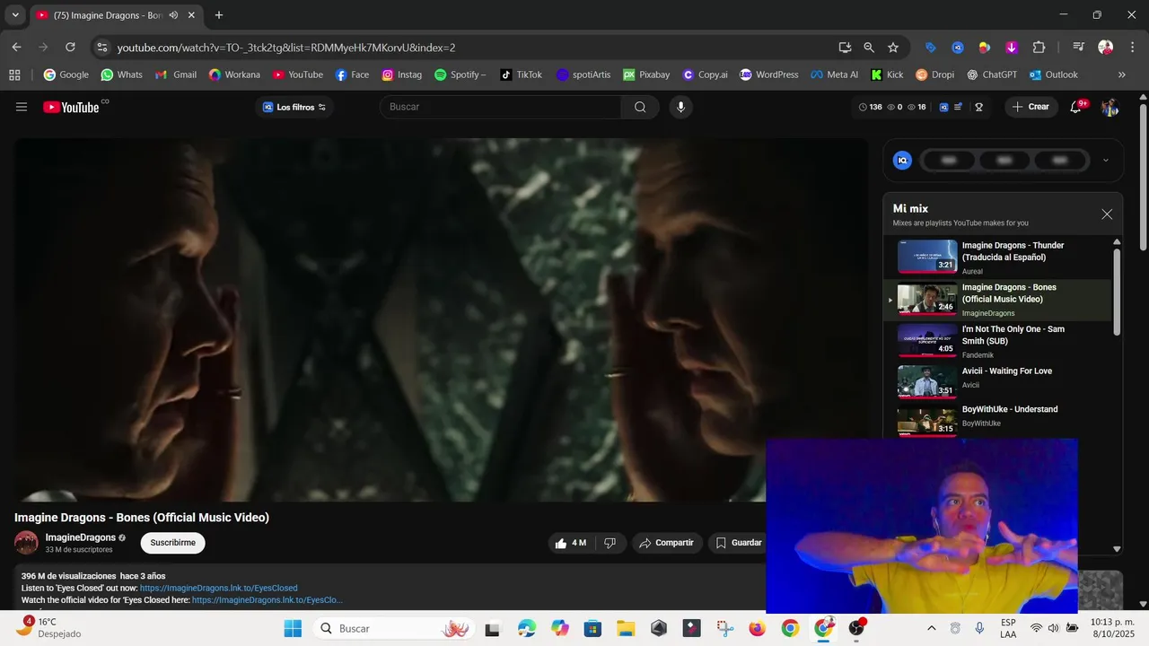Open Los filtros dropdown
This screenshot has height=646, width=1149.
pyautogui.click(x=294, y=107)
